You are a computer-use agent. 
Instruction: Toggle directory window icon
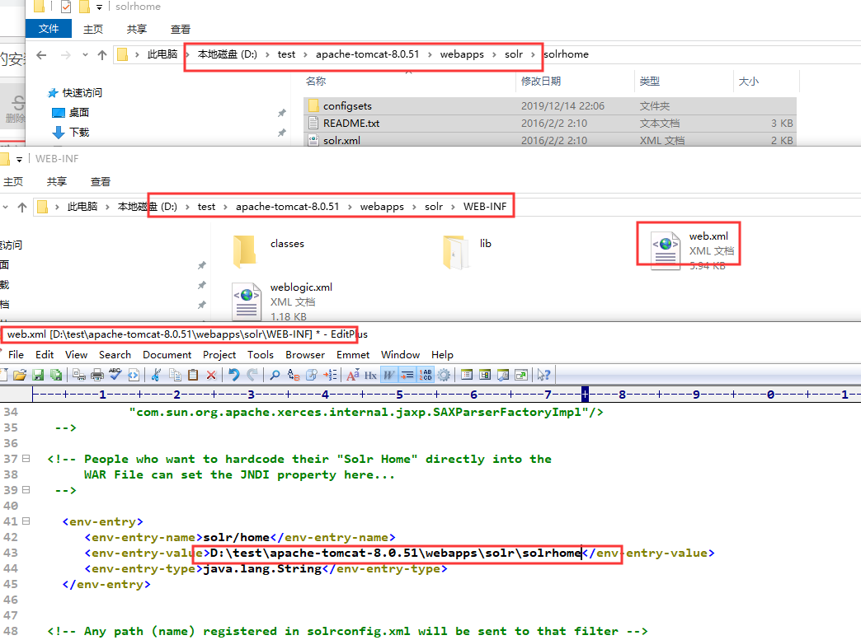point(467,375)
